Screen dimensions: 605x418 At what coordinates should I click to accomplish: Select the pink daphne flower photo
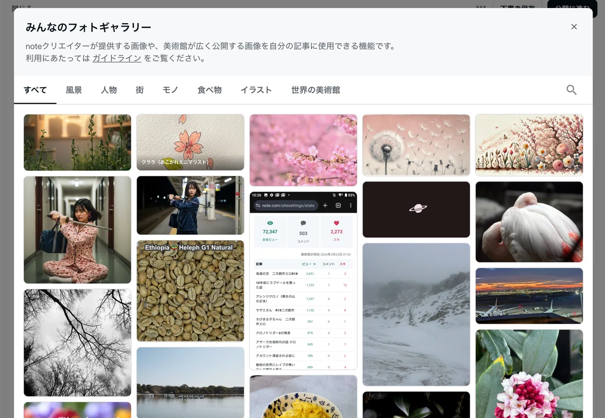click(529, 374)
